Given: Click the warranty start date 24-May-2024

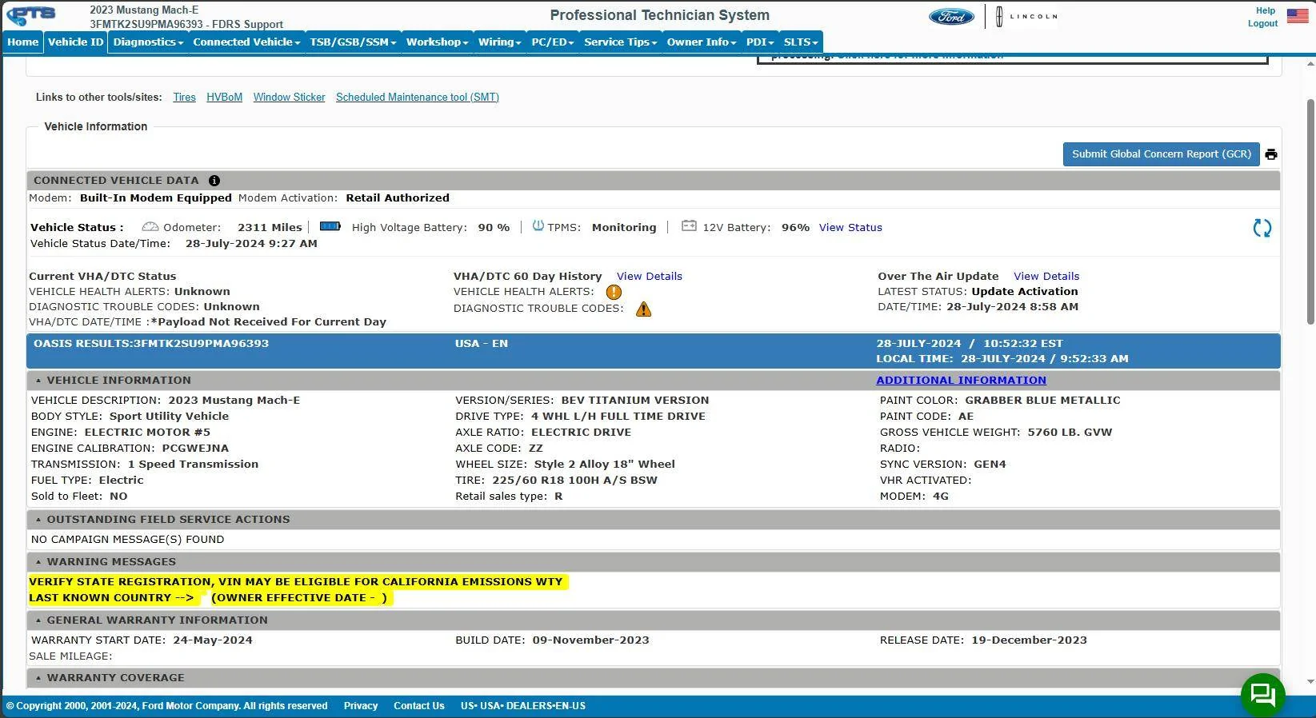Looking at the screenshot, I should point(213,640).
